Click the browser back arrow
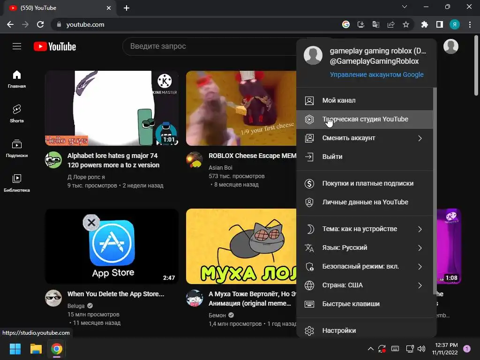 point(10,24)
